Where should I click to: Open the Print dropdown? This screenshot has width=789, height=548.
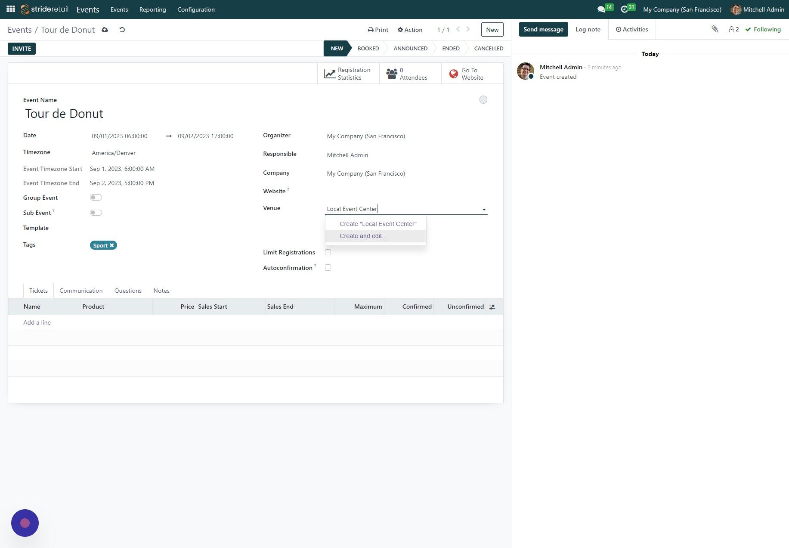[378, 30]
